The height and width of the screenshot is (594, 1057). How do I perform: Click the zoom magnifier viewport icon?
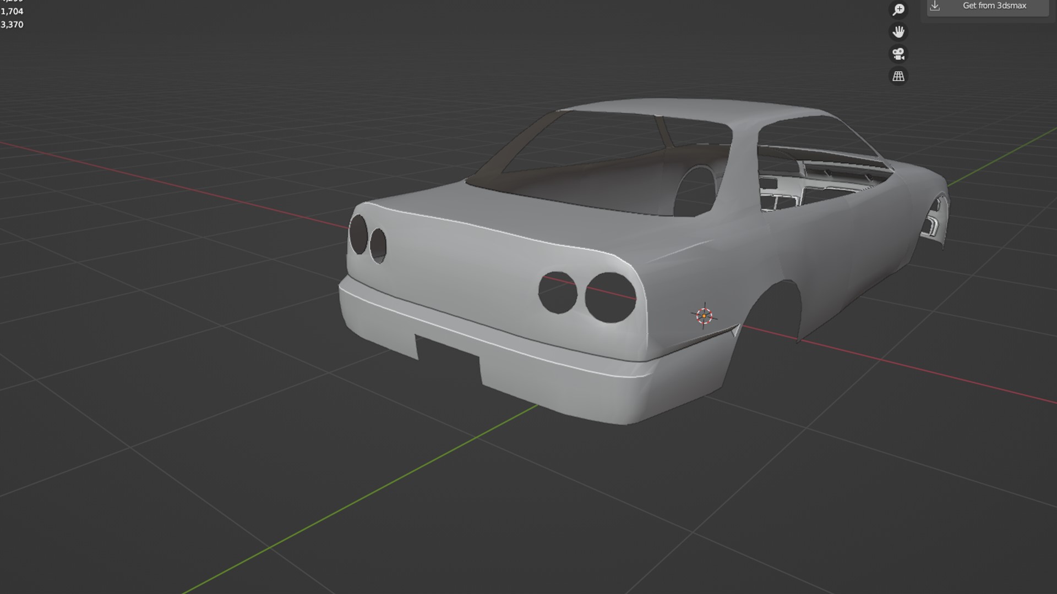pos(898,10)
